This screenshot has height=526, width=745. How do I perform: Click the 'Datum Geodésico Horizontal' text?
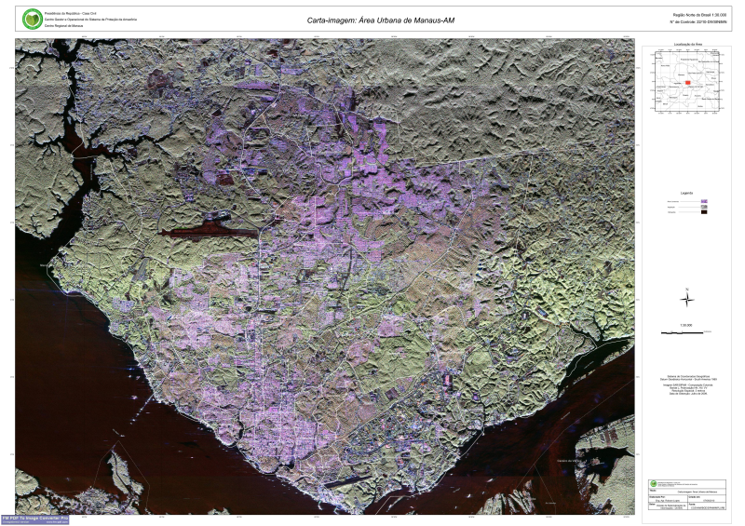coord(687,379)
